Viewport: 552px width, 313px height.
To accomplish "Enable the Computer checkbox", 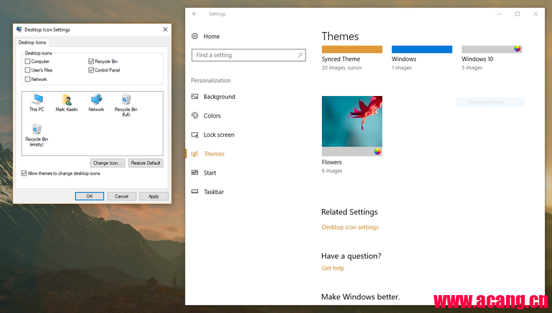I will pyautogui.click(x=27, y=61).
